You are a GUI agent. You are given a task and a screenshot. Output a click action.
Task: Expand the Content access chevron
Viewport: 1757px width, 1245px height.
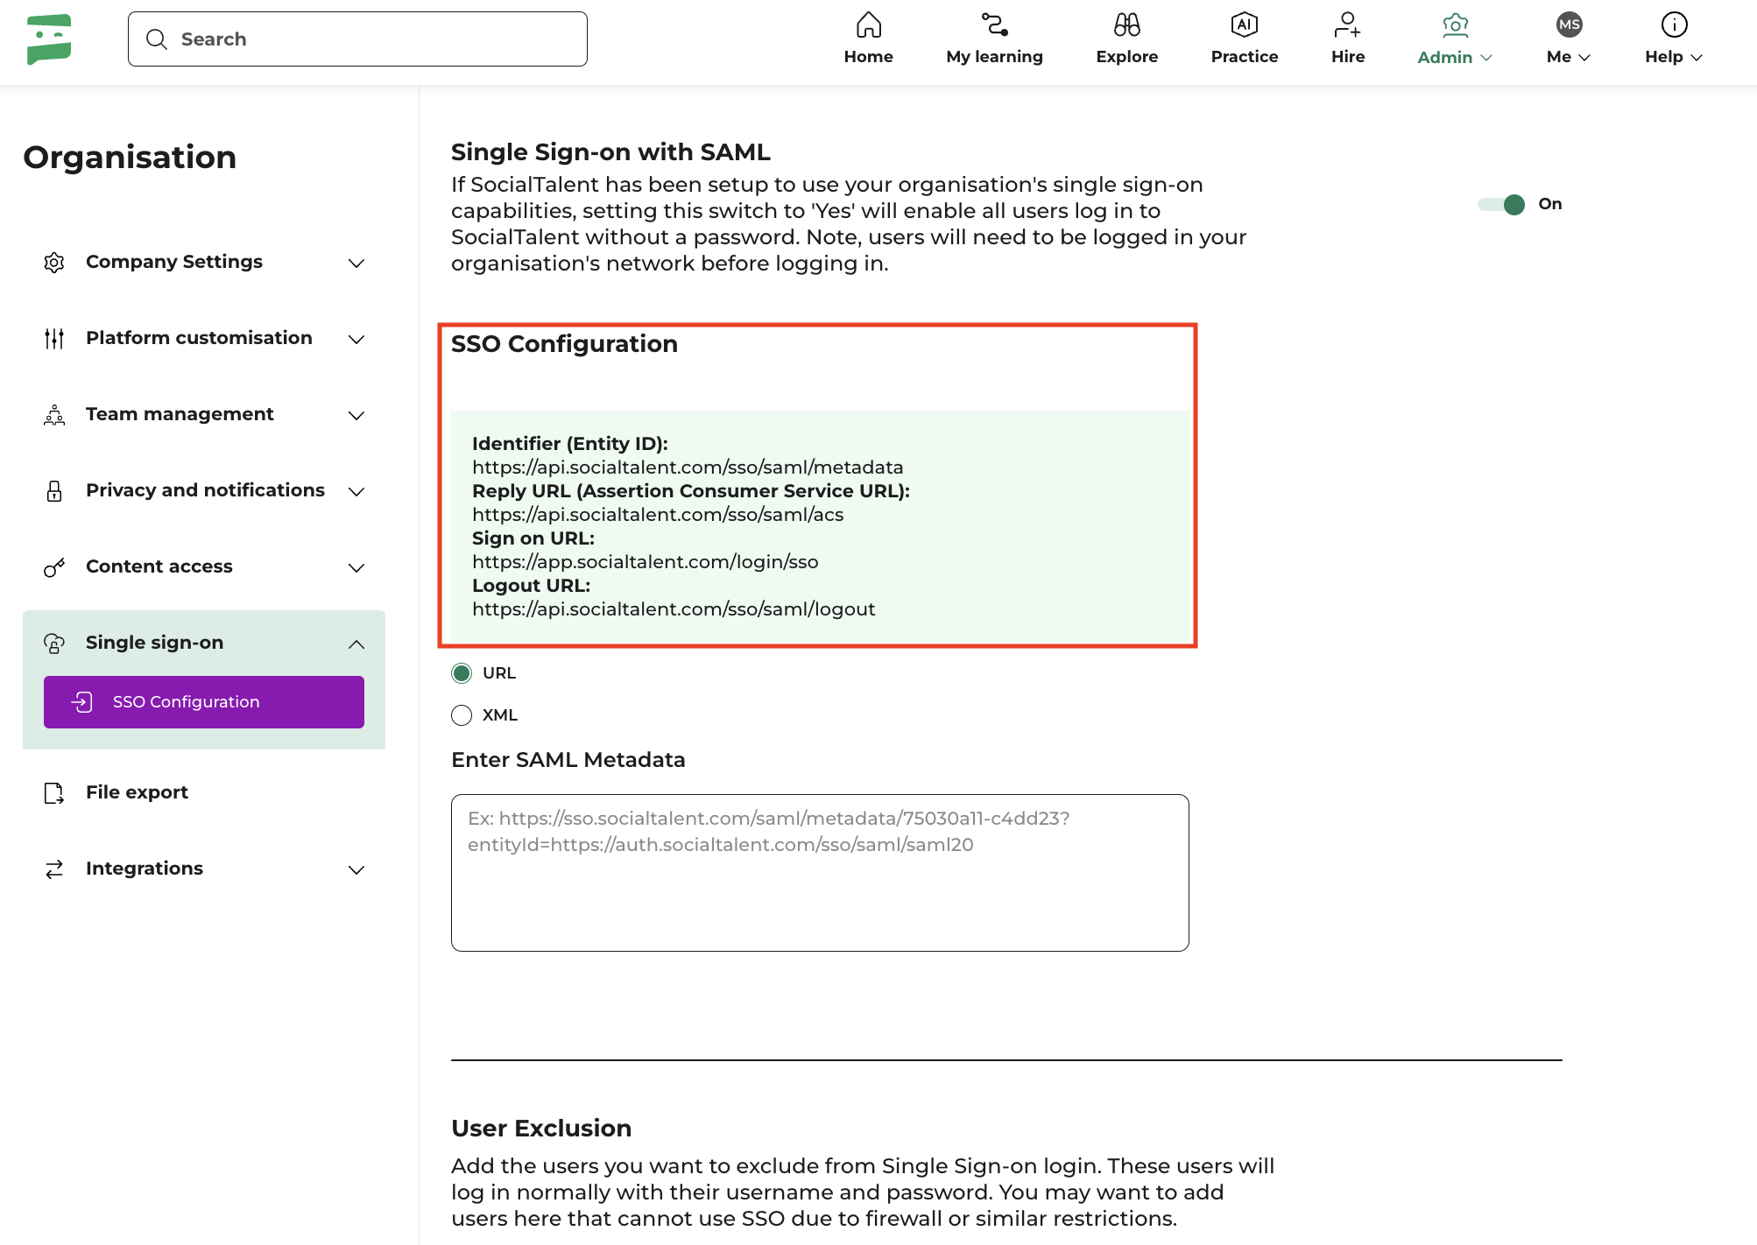click(x=356, y=568)
